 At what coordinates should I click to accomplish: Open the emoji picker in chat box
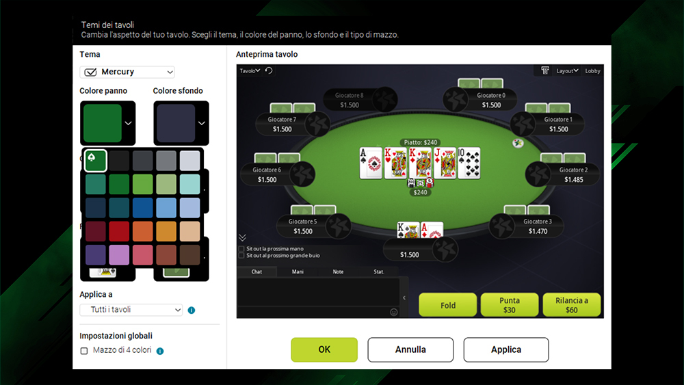click(x=393, y=313)
